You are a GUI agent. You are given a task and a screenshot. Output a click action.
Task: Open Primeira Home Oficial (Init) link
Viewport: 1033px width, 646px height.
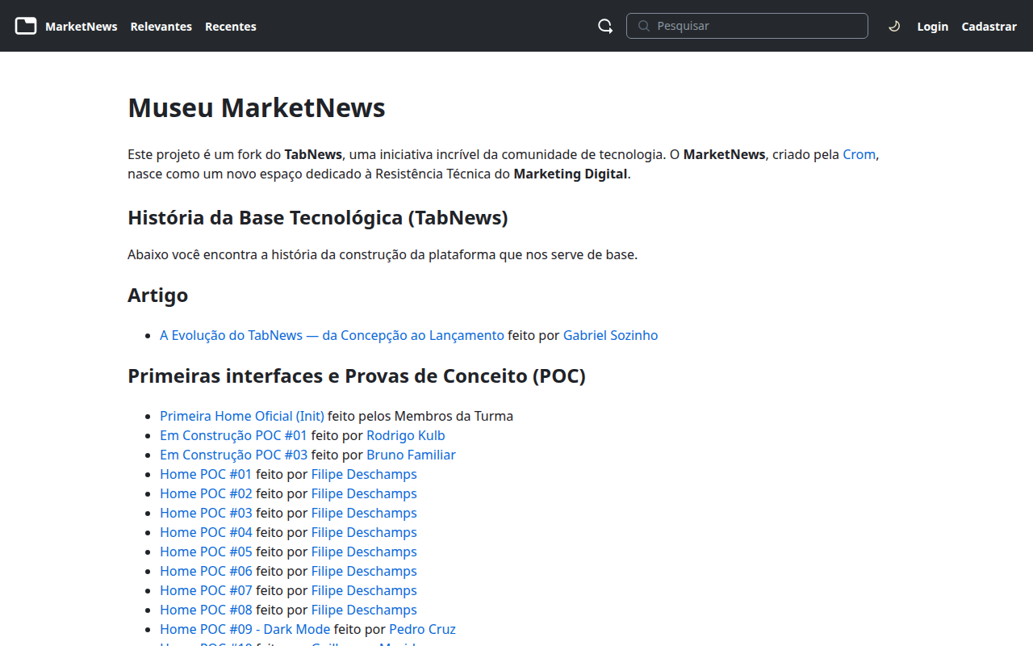242,416
